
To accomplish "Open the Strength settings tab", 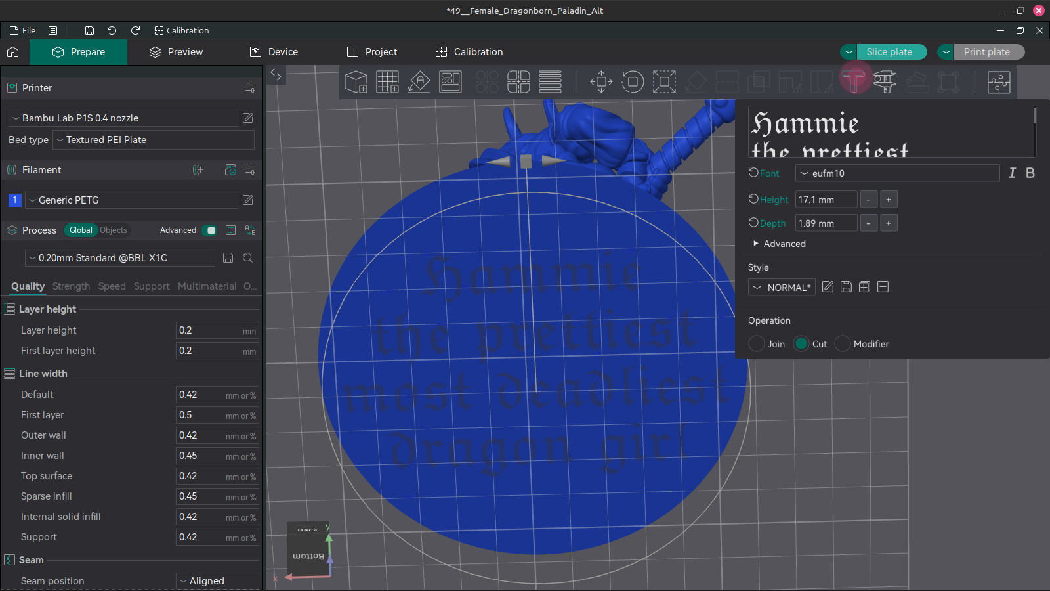I will [71, 286].
